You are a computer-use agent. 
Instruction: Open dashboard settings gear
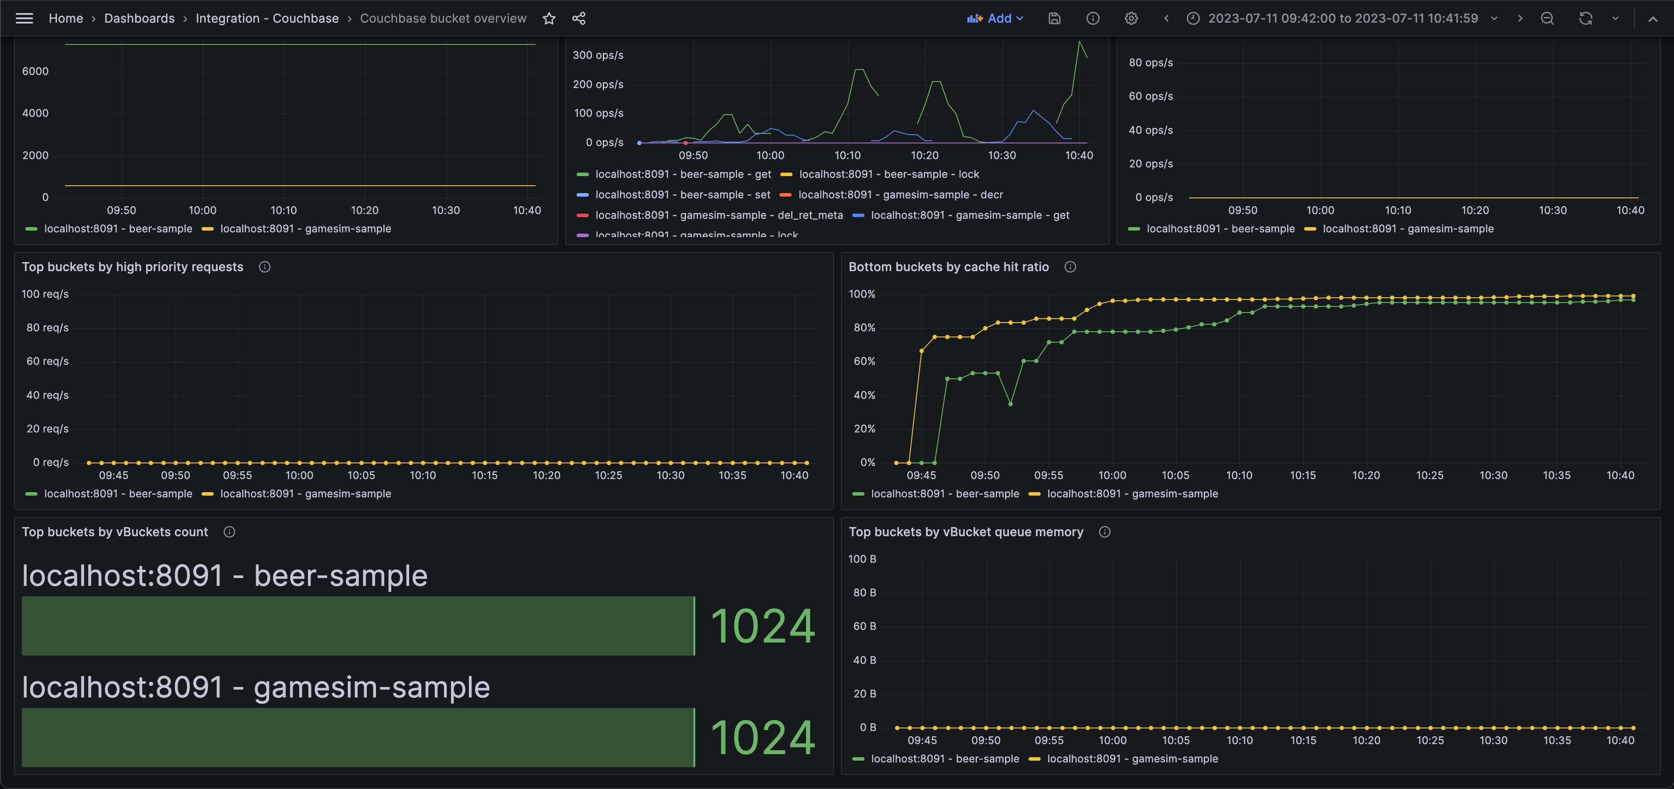click(1131, 18)
